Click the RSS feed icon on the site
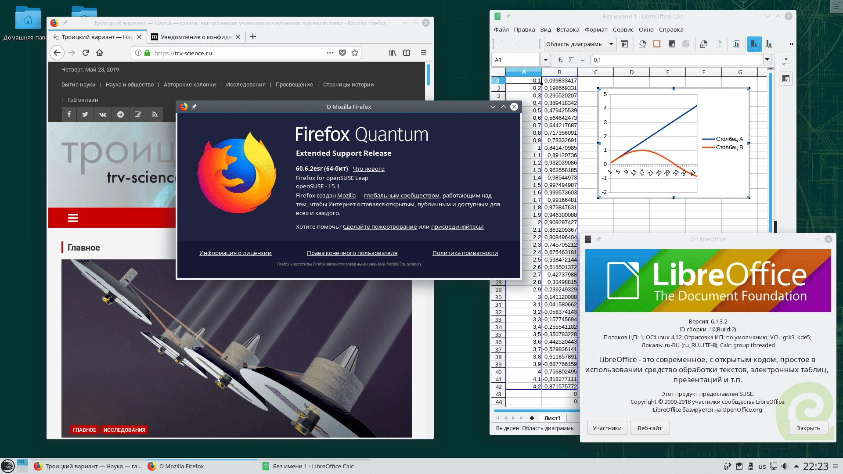 (x=155, y=114)
